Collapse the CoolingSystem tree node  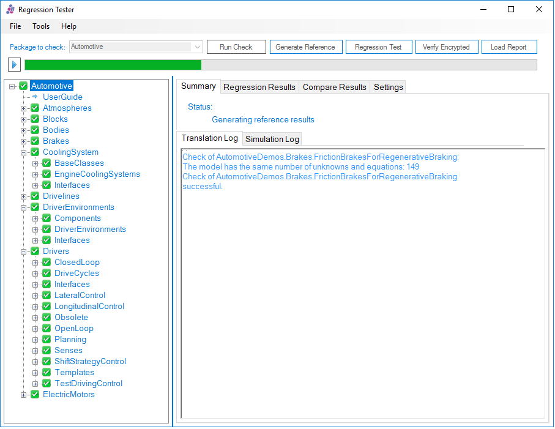click(x=23, y=152)
